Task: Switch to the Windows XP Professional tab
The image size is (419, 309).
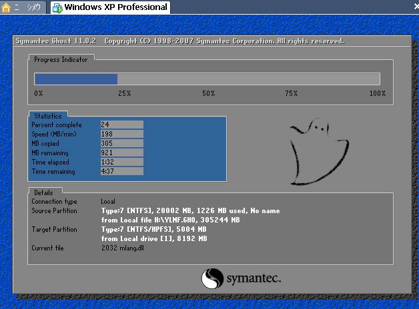Action: pos(110,7)
